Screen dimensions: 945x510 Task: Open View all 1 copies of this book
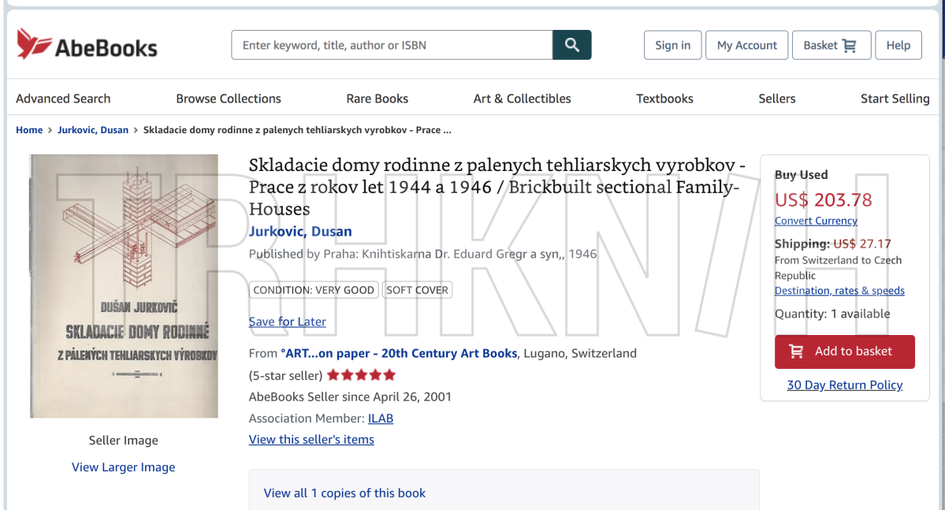pos(344,493)
